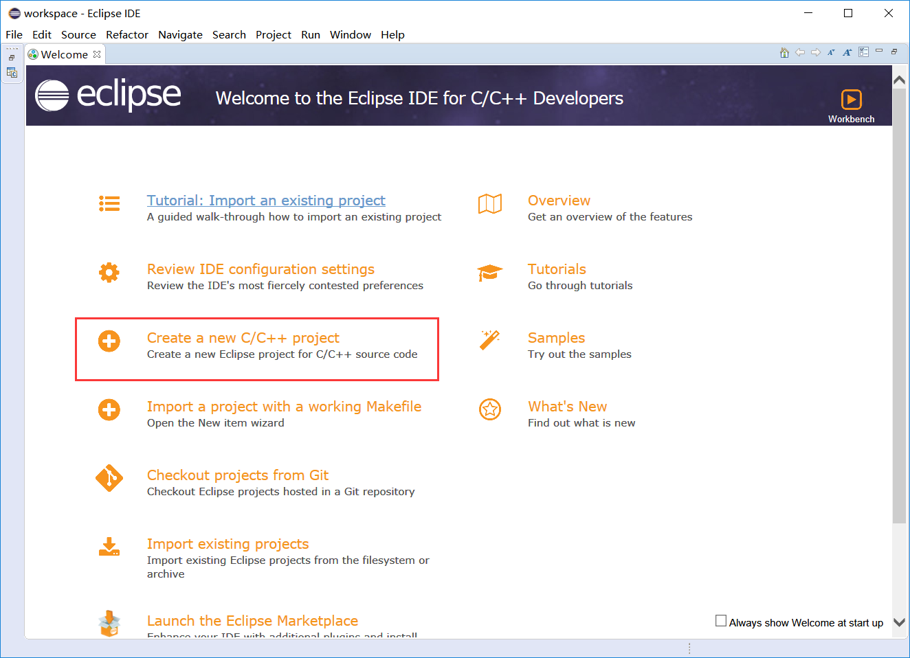Click the text 'Try out the samples'
Screen dimensions: 910x658
[579, 354]
